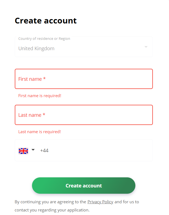The width and height of the screenshot is (169, 215).
Task: Expand the Country of residence dropdown arrow
Action: [146, 47]
